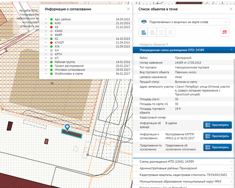Expand the Рабочая группа approval row
Screen dimensions: 235x188
pyautogui.click(x=45, y=62)
